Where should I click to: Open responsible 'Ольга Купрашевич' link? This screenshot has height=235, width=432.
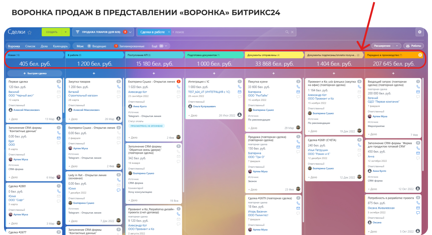pyautogui.click(x=204, y=106)
